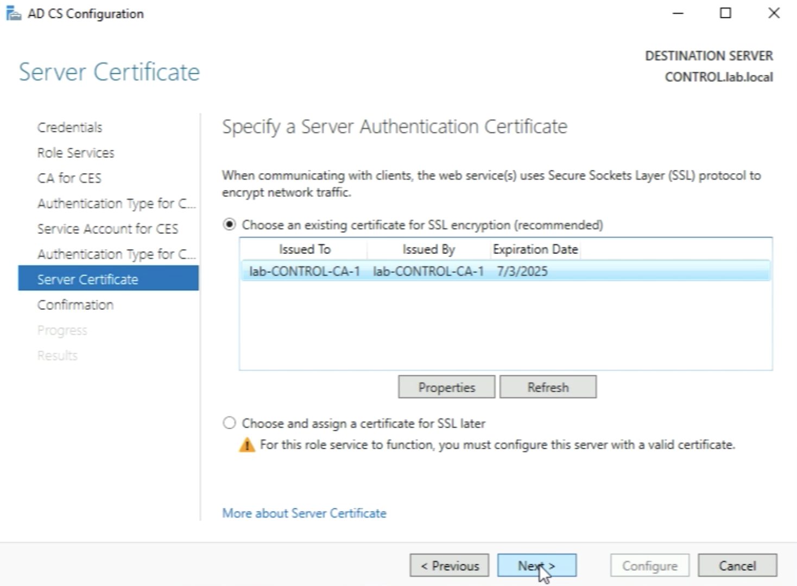Select Service Account for CES step
The width and height of the screenshot is (797, 586).
107,229
